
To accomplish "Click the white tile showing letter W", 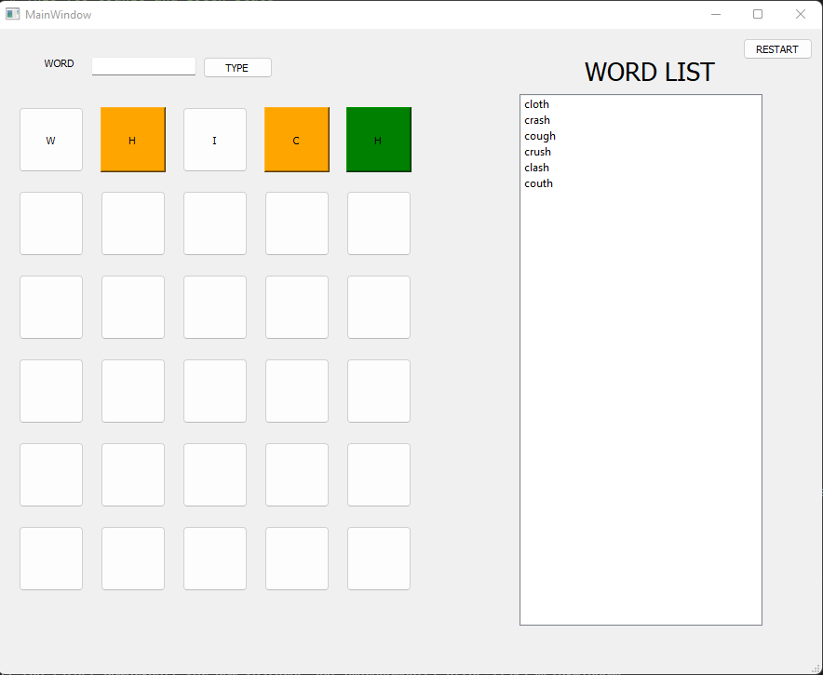I will point(50,140).
